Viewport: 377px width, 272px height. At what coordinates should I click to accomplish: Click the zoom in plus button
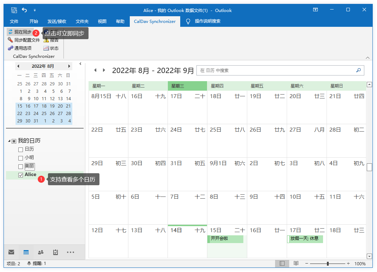pyautogui.click(x=348, y=264)
